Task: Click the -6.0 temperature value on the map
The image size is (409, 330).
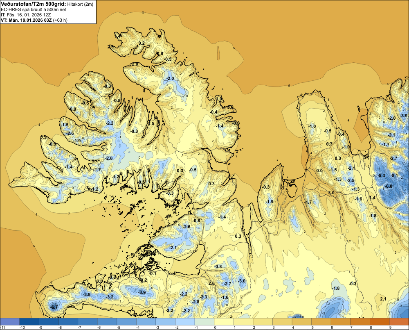Action: coord(389,186)
